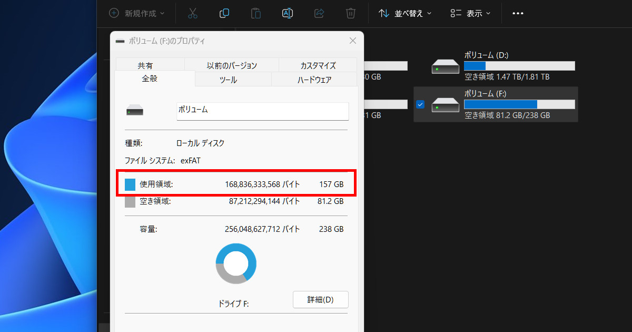This screenshot has width=632, height=332.
Task: Click the Copy icon in toolbar
Action: 224,13
